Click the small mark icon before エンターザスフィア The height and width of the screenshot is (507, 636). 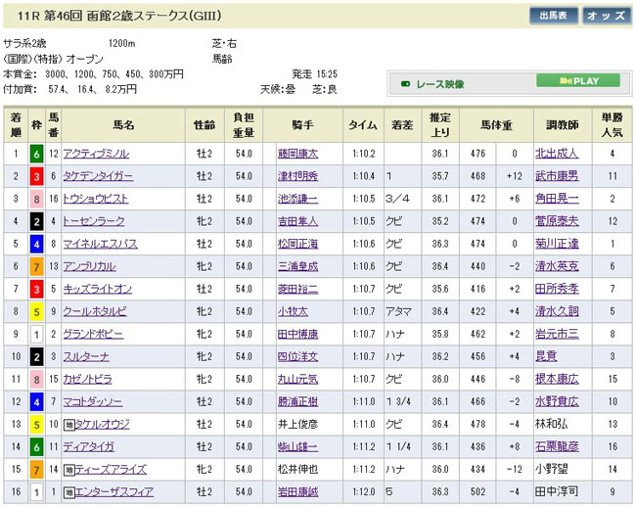[70, 490]
